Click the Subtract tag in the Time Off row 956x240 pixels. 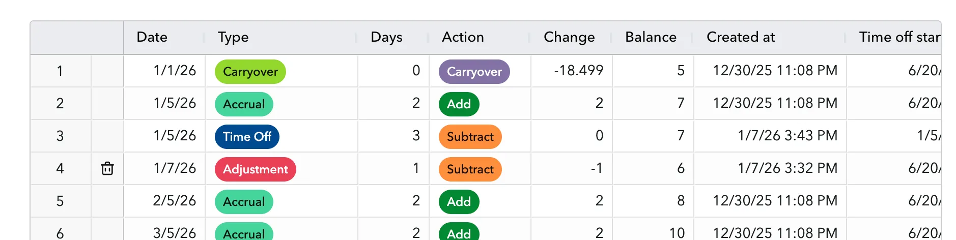pos(470,137)
